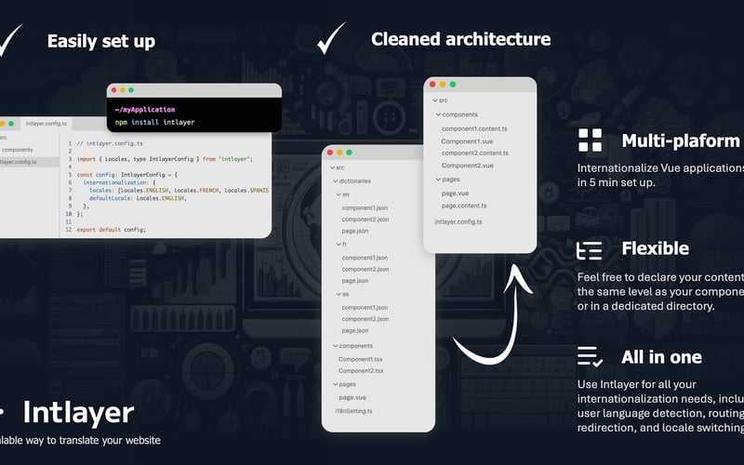Click the Flexible heading
This screenshot has width=744, height=465.
pos(656,248)
